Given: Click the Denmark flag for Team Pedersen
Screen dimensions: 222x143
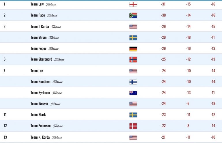Looking at the screenshot, I should tap(133, 126).
